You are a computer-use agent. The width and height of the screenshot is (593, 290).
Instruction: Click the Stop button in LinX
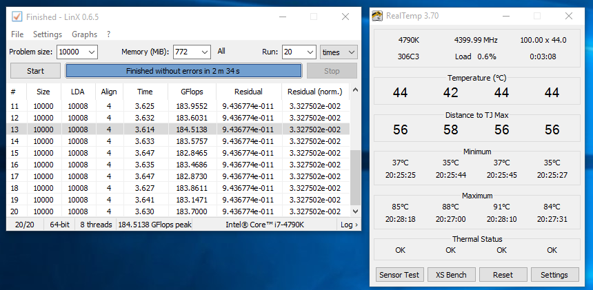click(x=332, y=71)
